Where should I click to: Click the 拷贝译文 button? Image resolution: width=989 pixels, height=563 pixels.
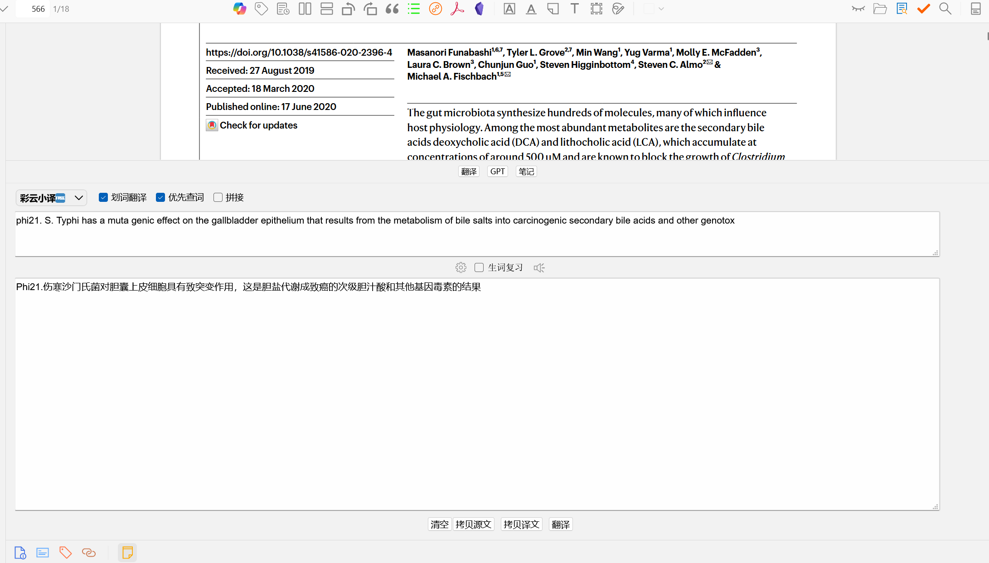click(x=521, y=525)
